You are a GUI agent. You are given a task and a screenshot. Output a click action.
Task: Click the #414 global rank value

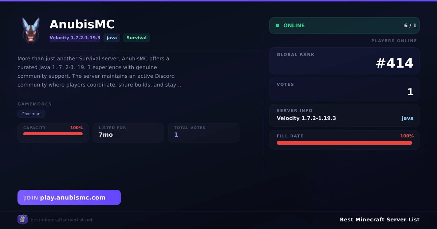tap(394, 63)
